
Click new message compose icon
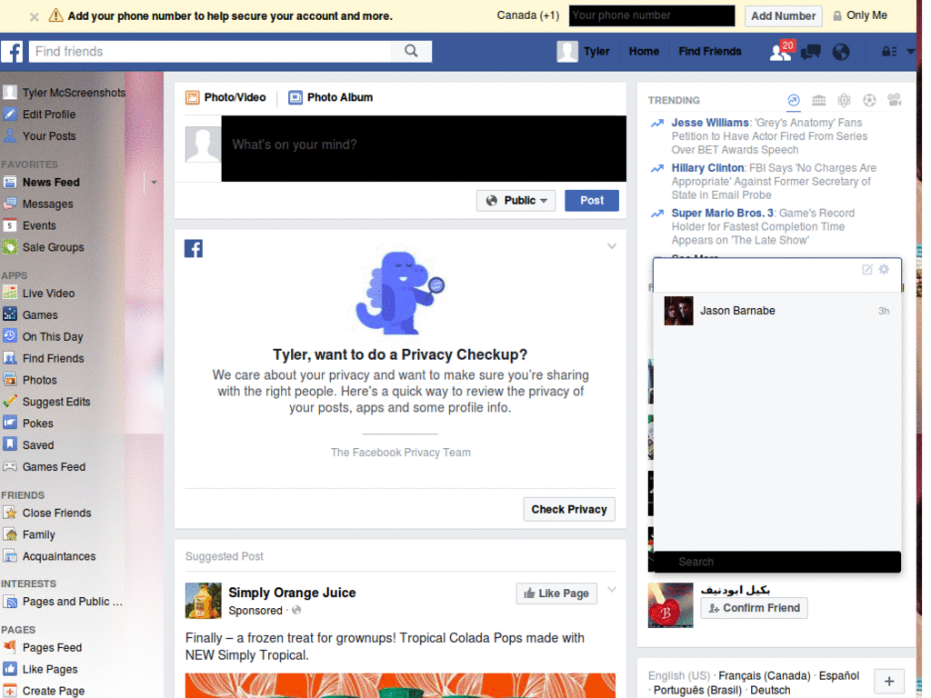pos(866,269)
